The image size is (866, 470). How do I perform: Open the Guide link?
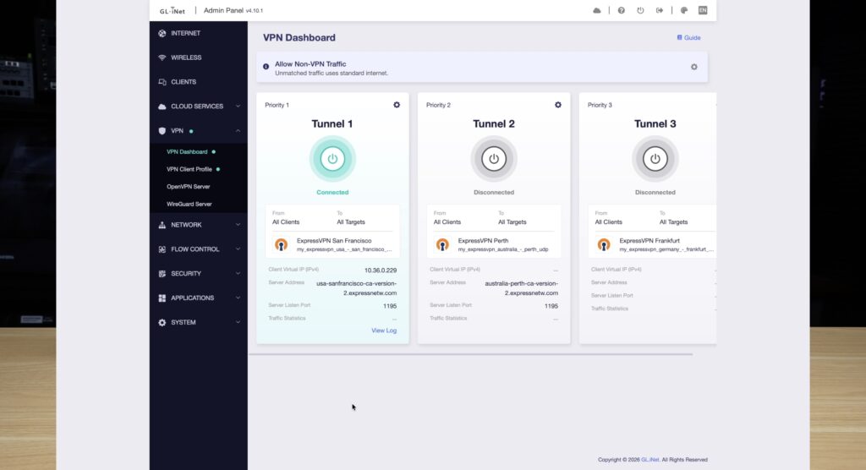click(x=688, y=37)
